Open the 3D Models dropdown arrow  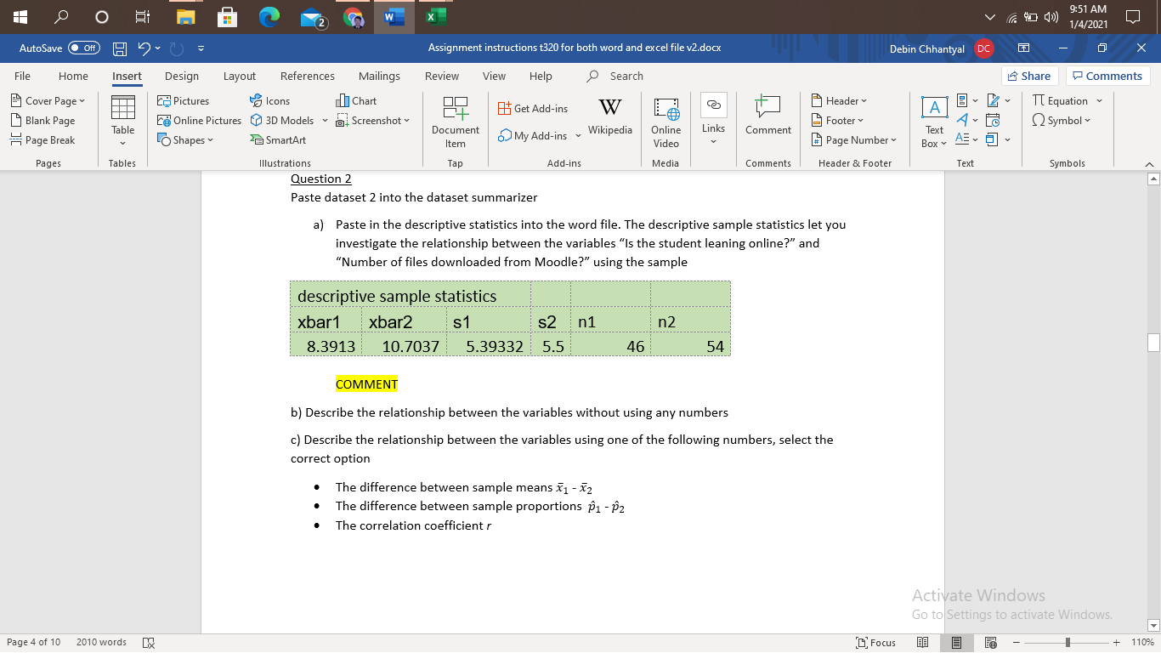tap(326, 120)
